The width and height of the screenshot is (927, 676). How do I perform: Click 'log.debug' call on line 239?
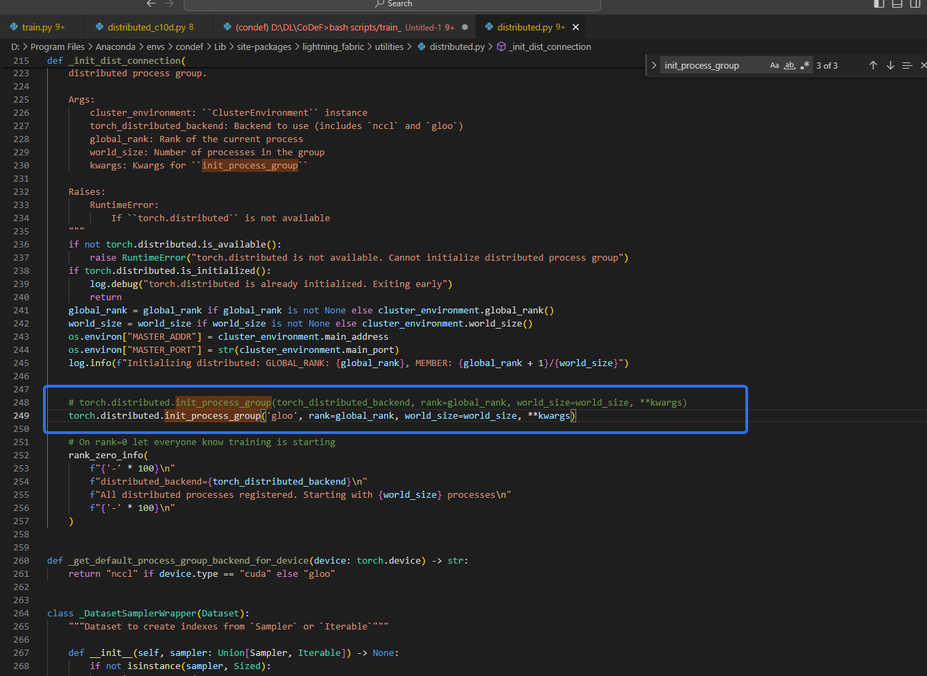114,284
